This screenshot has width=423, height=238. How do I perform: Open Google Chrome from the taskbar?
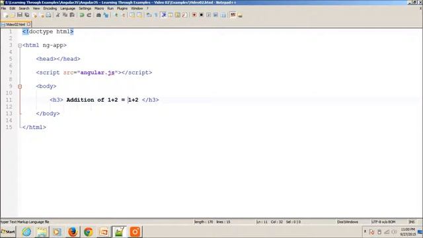tap(88, 232)
